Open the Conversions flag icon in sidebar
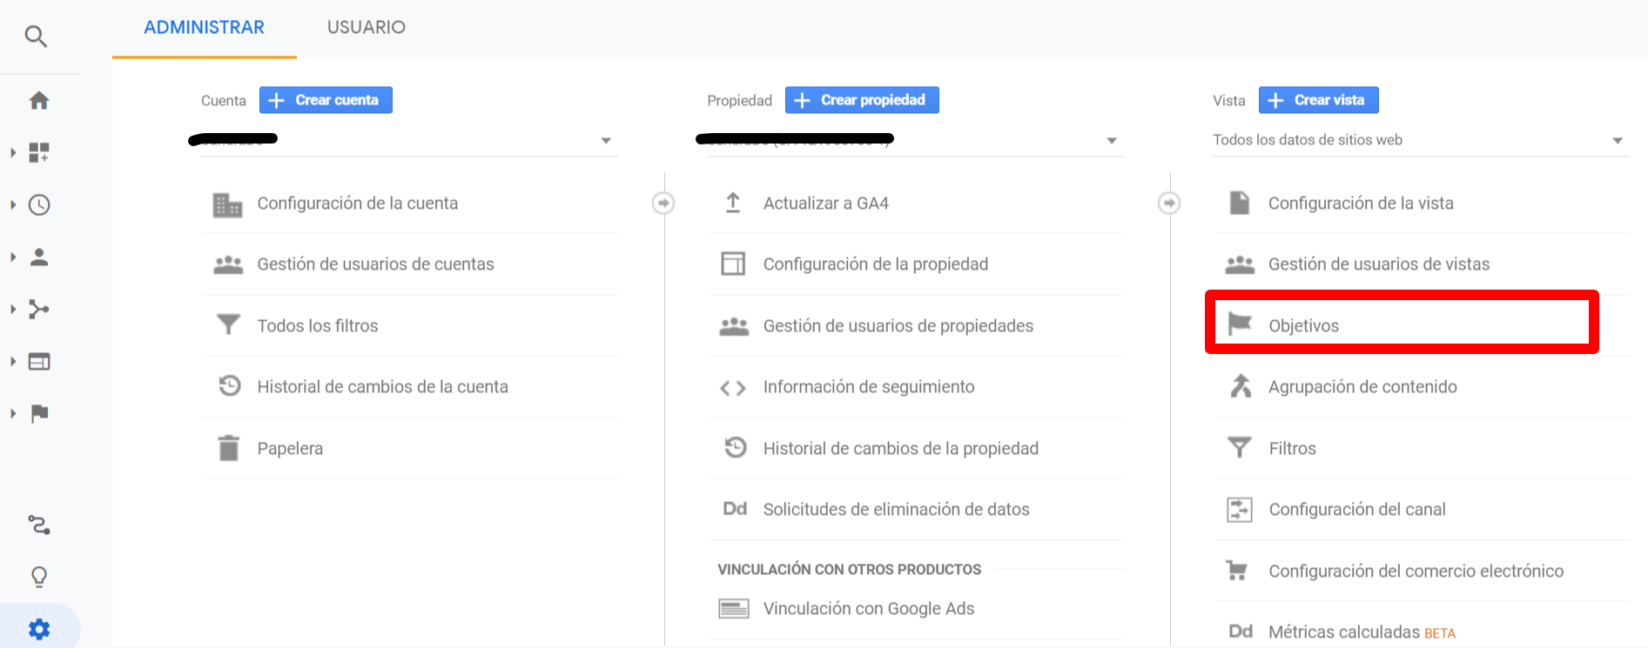Viewport: 1648px width, 648px height. coord(39,414)
